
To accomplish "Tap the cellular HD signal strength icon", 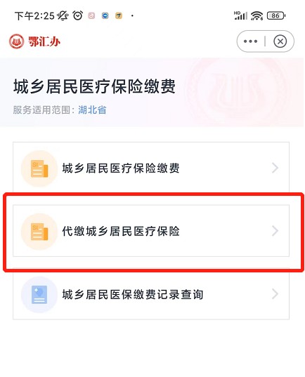I will [240, 15].
